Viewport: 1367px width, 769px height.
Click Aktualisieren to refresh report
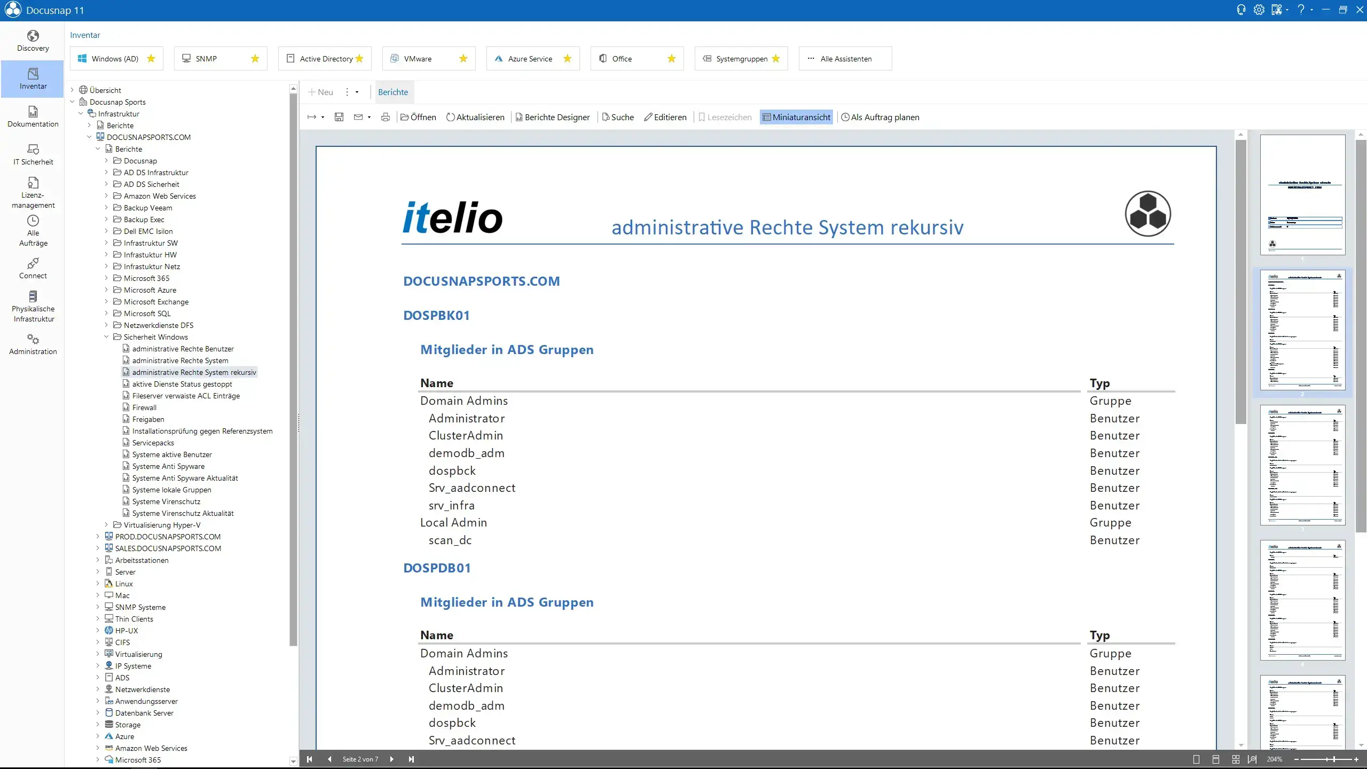click(x=475, y=117)
